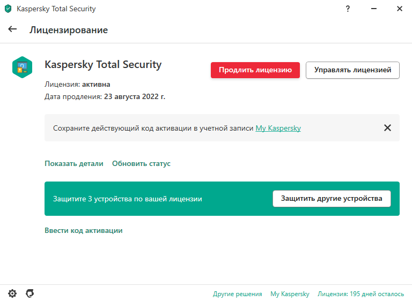Open Другие решения in the footer

coord(237,294)
